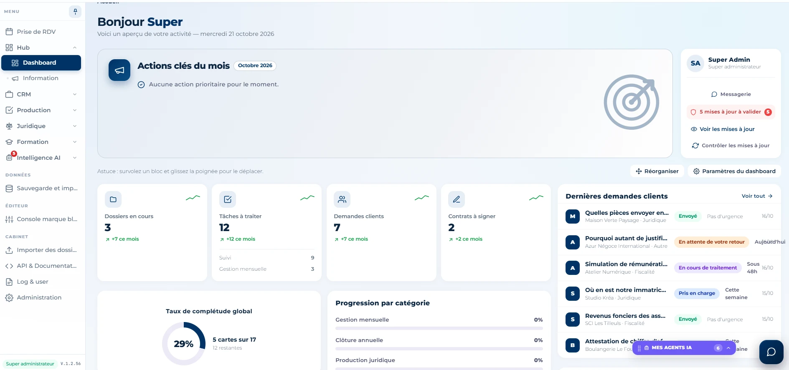
Task: Click the 29% completion donut chart
Action: pyautogui.click(x=184, y=344)
